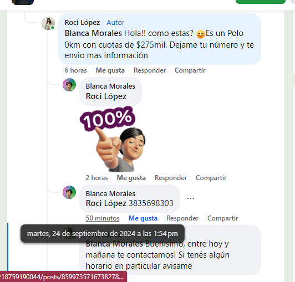Share the phone number comment
295x282 pixels.
pyautogui.click(x=223, y=218)
